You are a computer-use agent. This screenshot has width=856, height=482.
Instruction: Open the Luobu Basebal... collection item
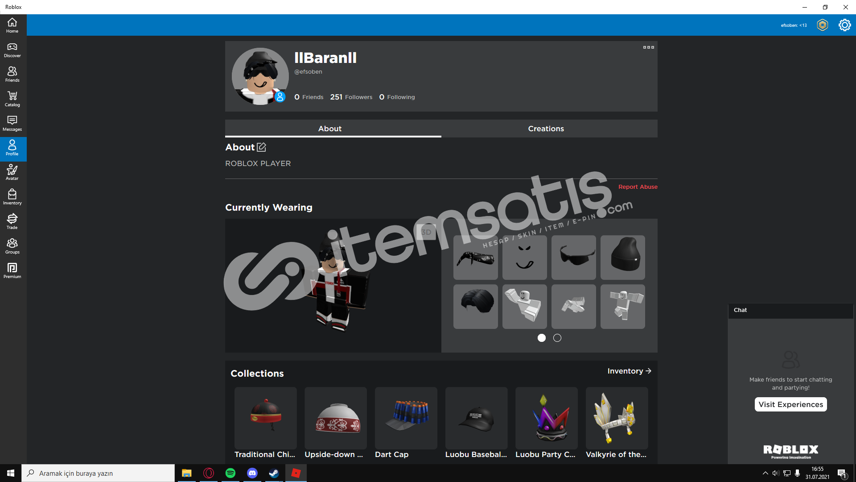click(477, 423)
